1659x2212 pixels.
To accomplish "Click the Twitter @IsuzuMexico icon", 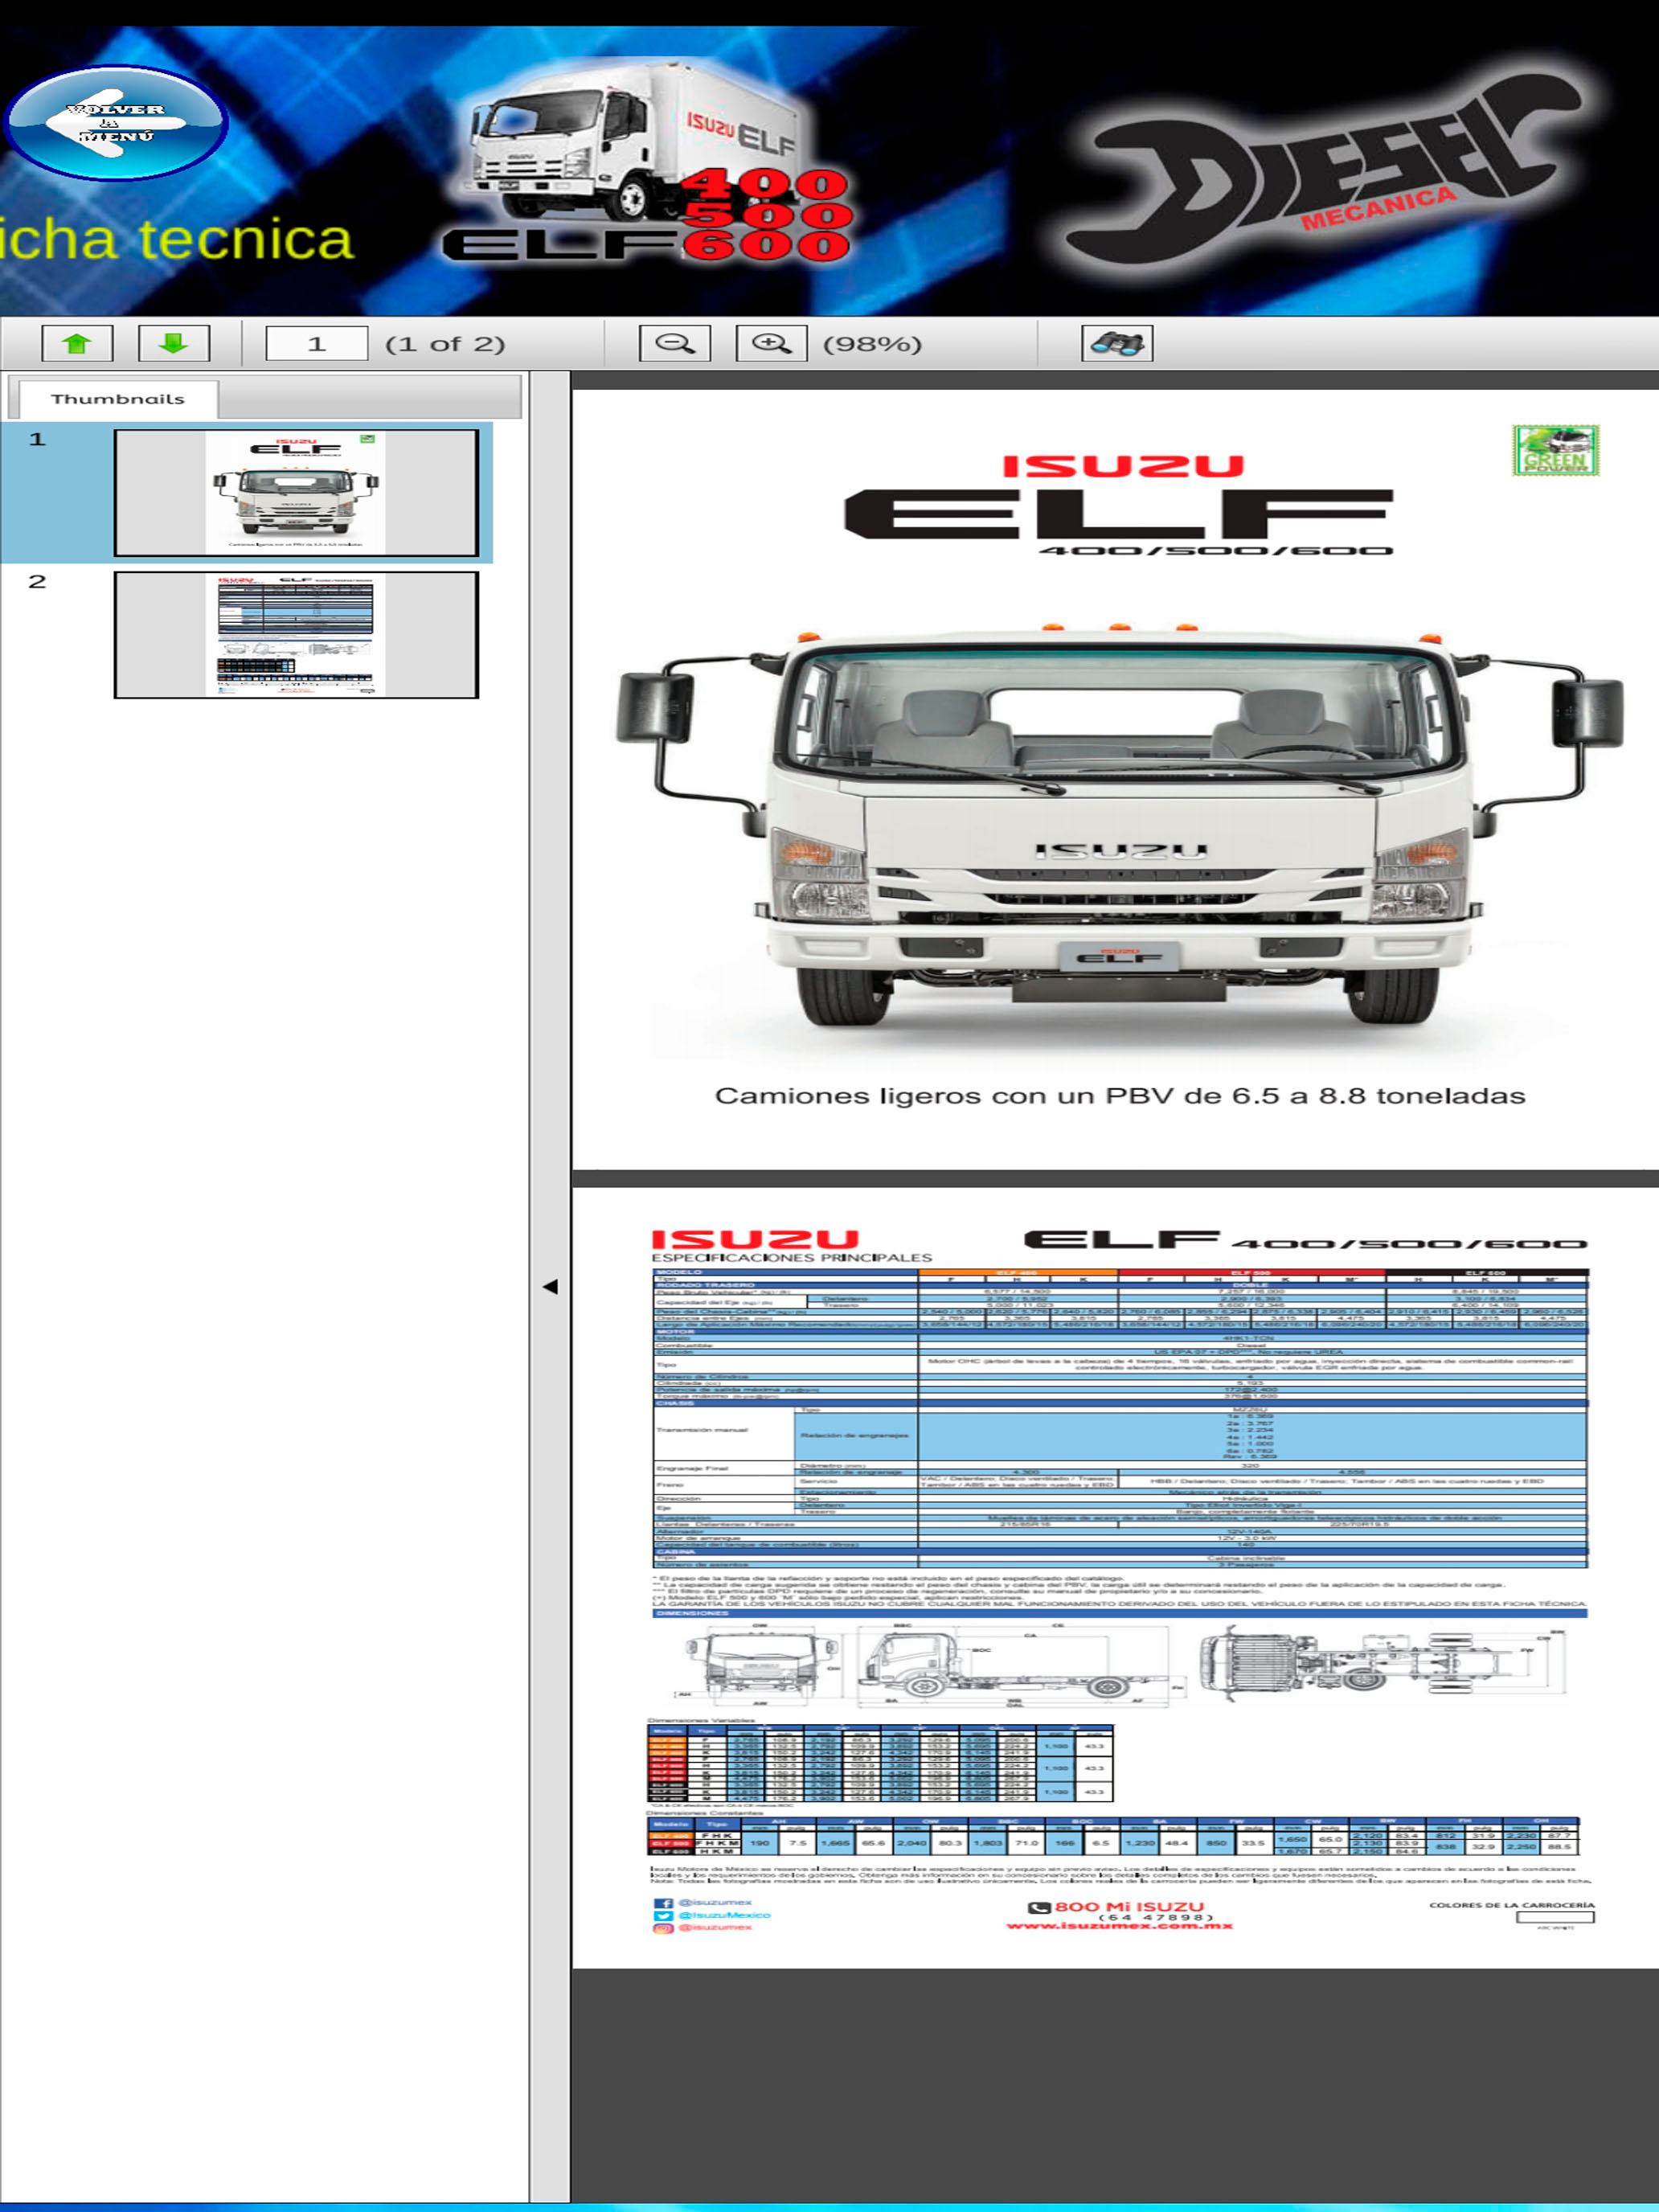I will [x=662, y=1916].
